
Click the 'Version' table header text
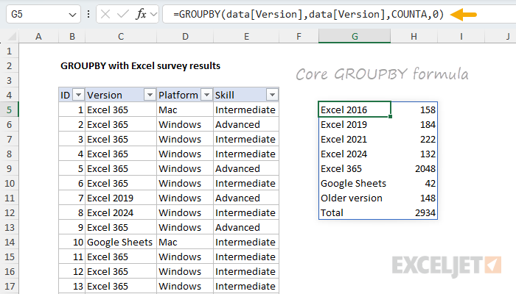pyautogui.click(x=105, y=95)
